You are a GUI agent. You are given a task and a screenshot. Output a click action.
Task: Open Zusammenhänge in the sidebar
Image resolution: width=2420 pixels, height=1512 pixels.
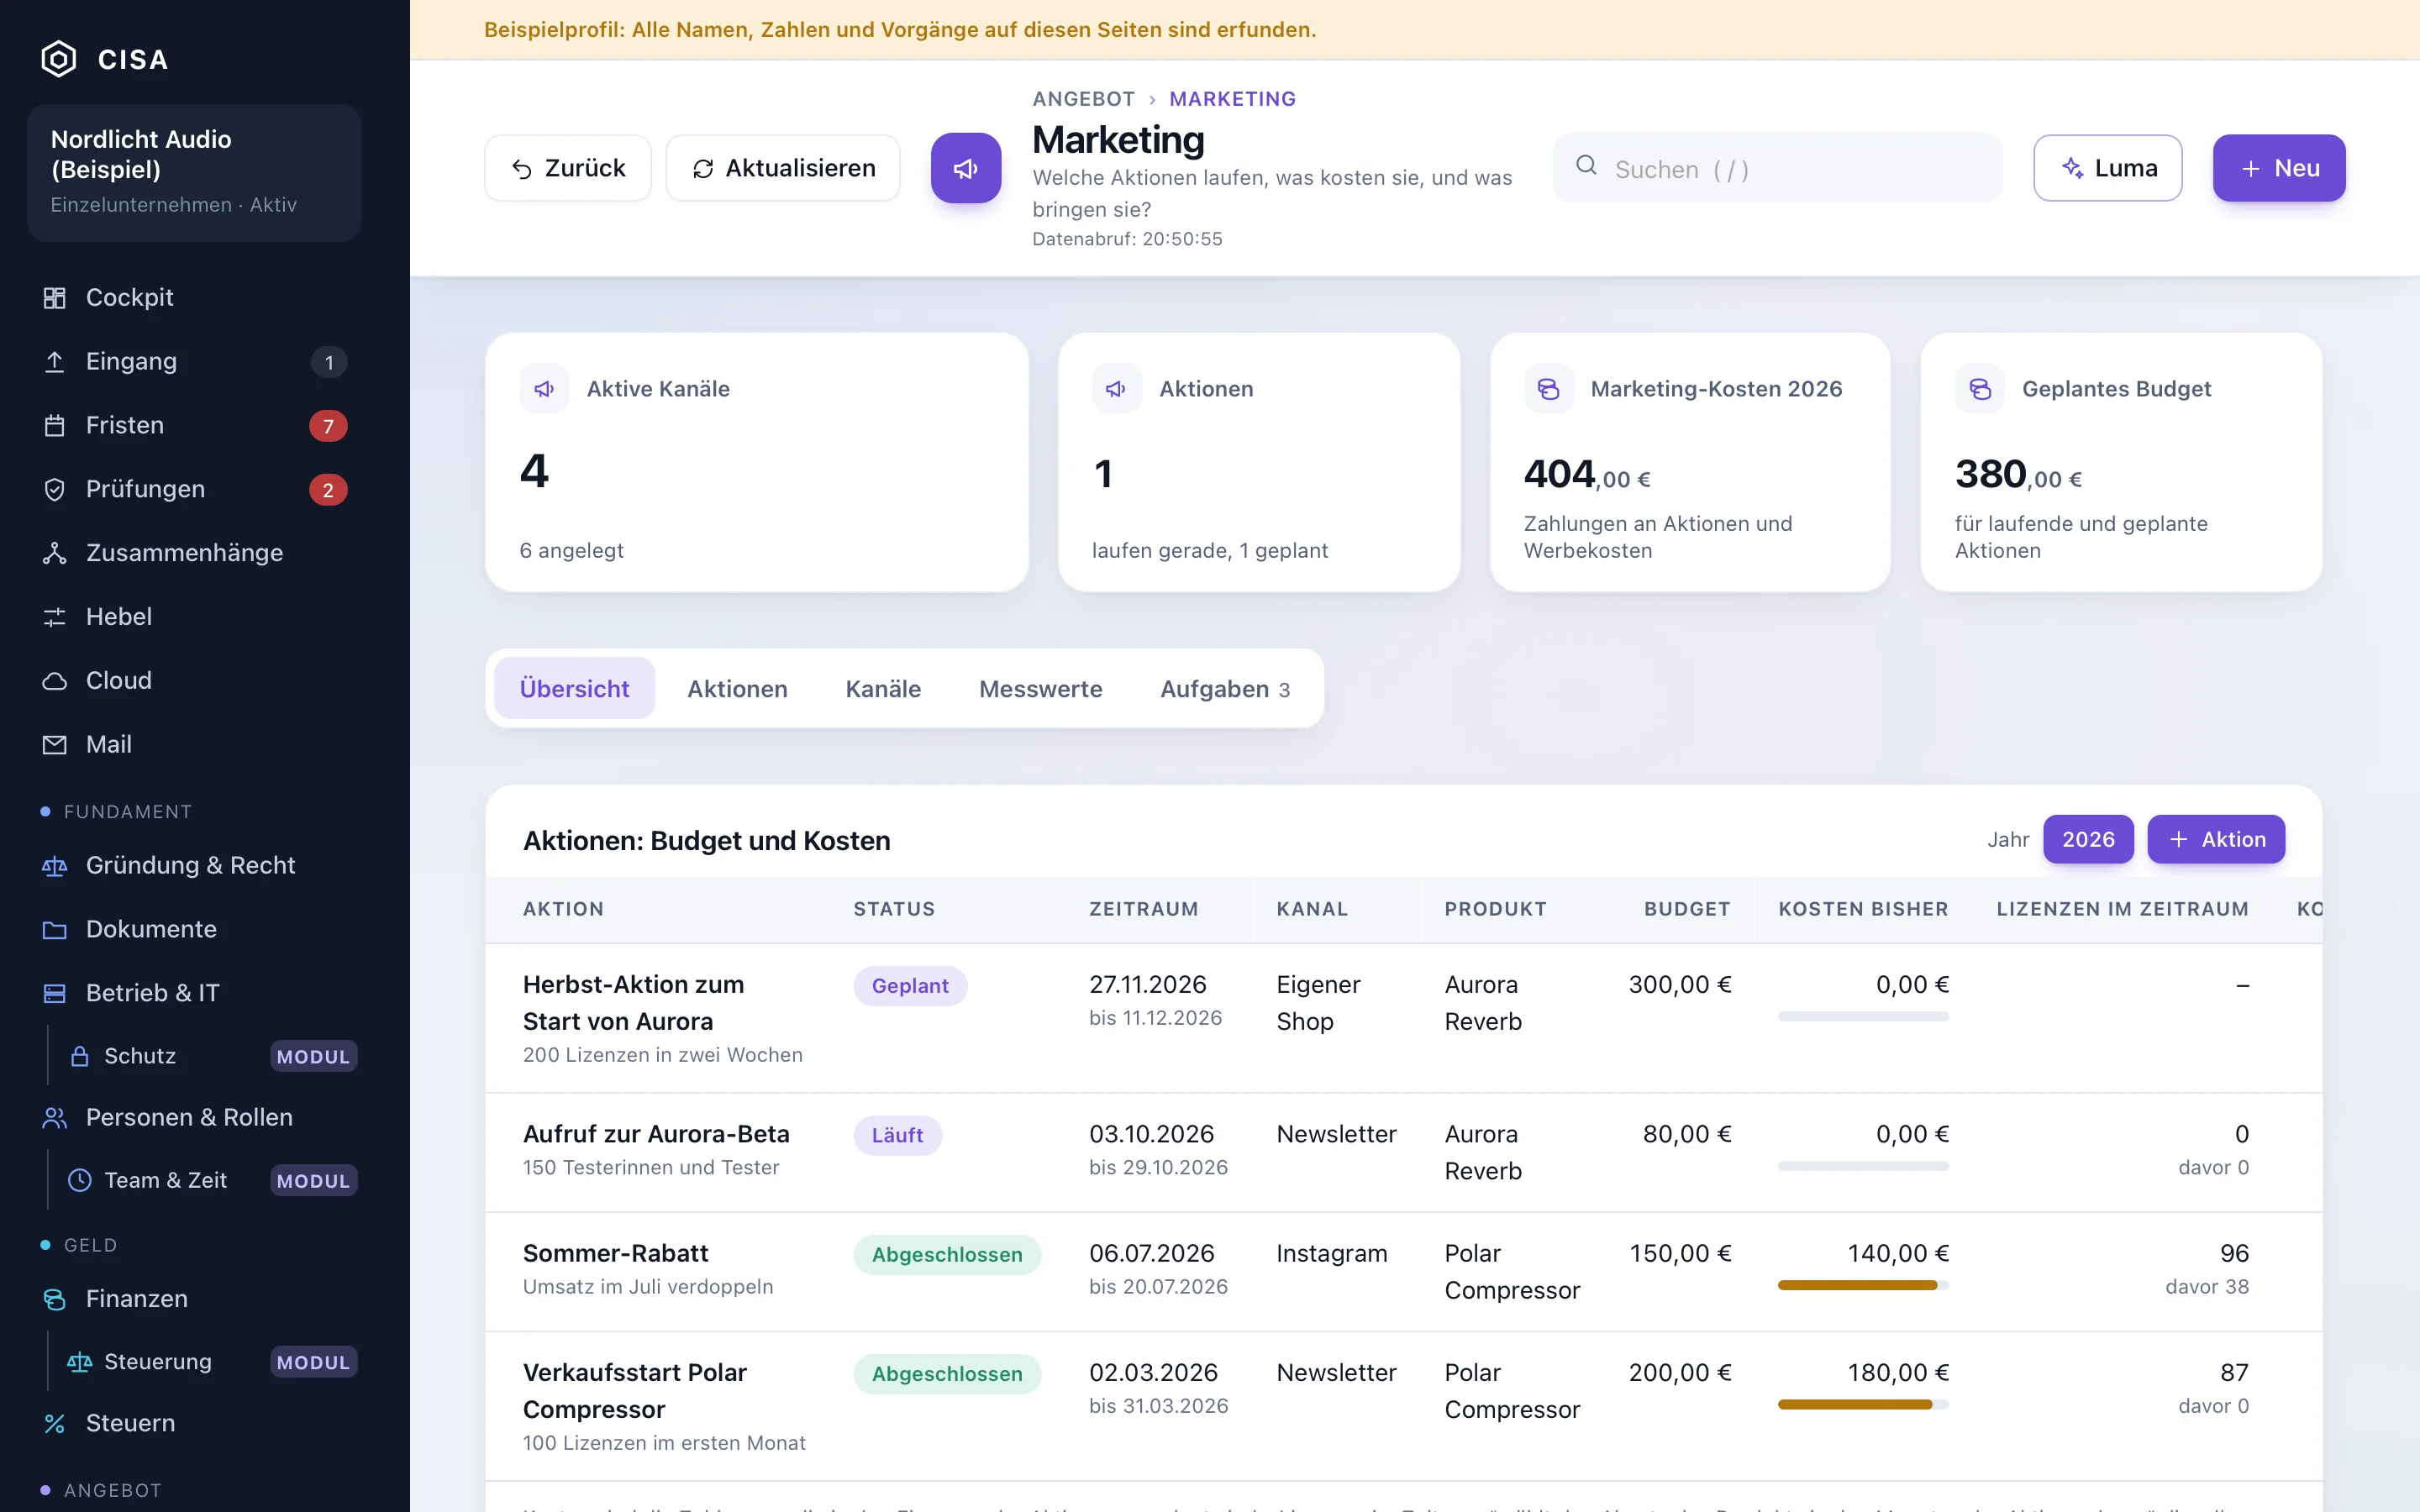pyautogui.click(x=194, y=553)
